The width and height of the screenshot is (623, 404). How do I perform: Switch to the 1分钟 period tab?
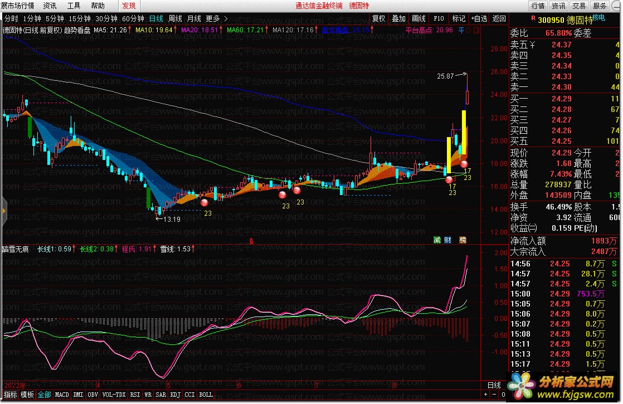click(32, 19)
